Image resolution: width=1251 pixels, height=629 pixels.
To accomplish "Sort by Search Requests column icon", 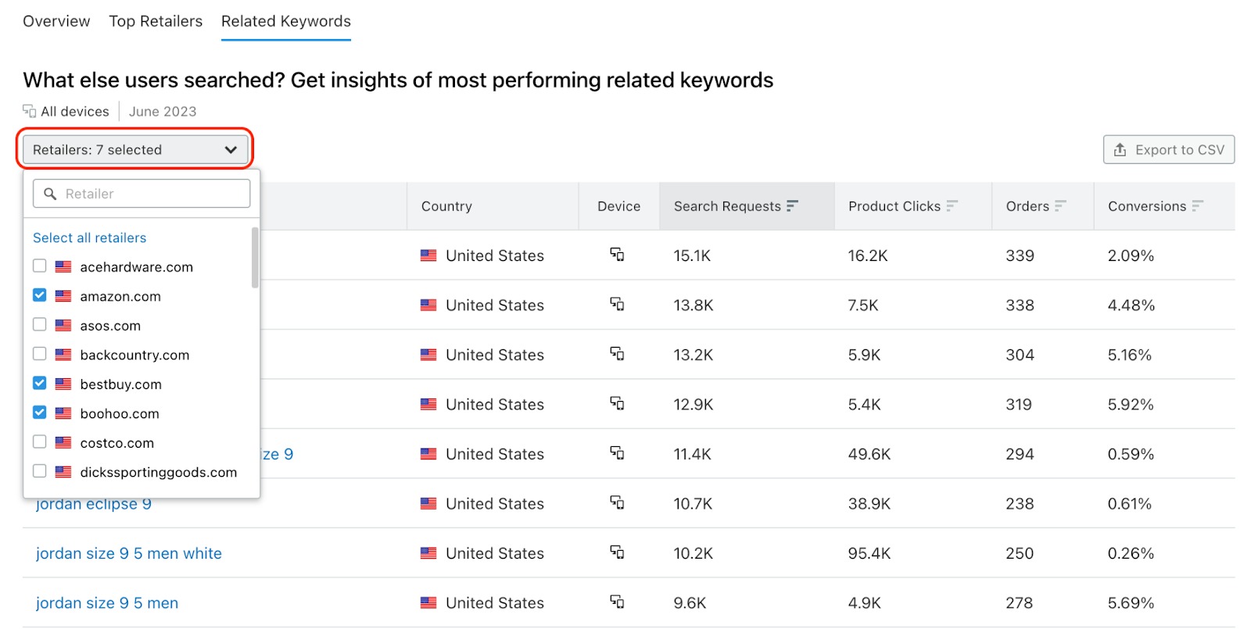I will (793, 205).
